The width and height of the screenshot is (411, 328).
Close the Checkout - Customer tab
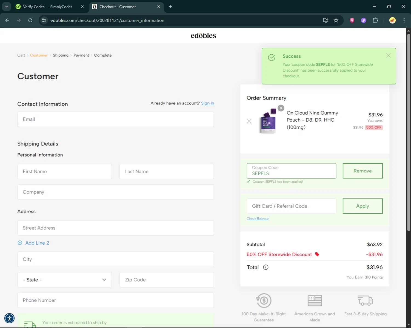click(159, 7)
